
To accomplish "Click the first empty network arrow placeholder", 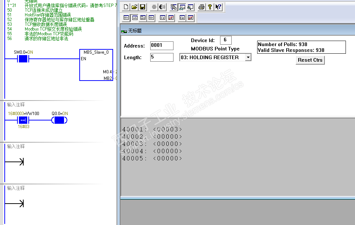I will click(14, 162).
